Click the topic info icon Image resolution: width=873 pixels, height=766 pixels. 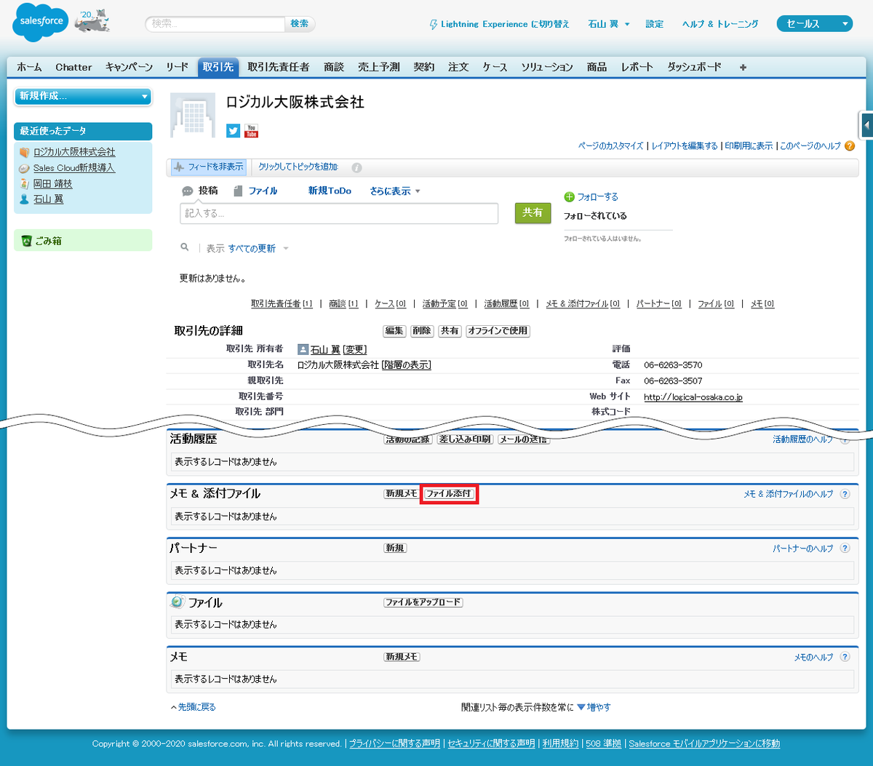(x=356, y=167)
